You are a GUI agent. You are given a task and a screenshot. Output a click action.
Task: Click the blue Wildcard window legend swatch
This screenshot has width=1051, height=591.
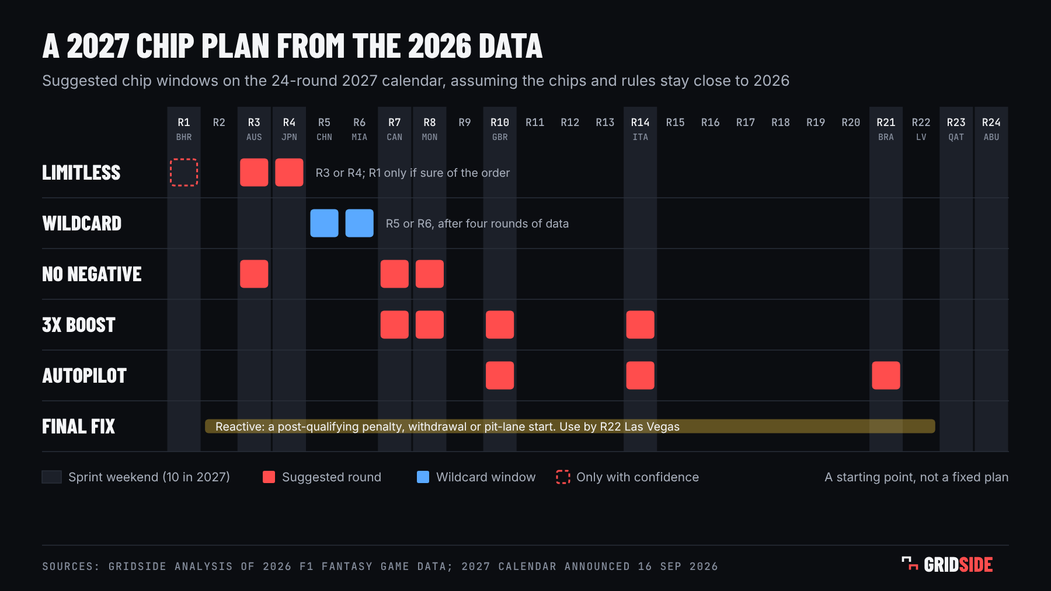point(423,477)
